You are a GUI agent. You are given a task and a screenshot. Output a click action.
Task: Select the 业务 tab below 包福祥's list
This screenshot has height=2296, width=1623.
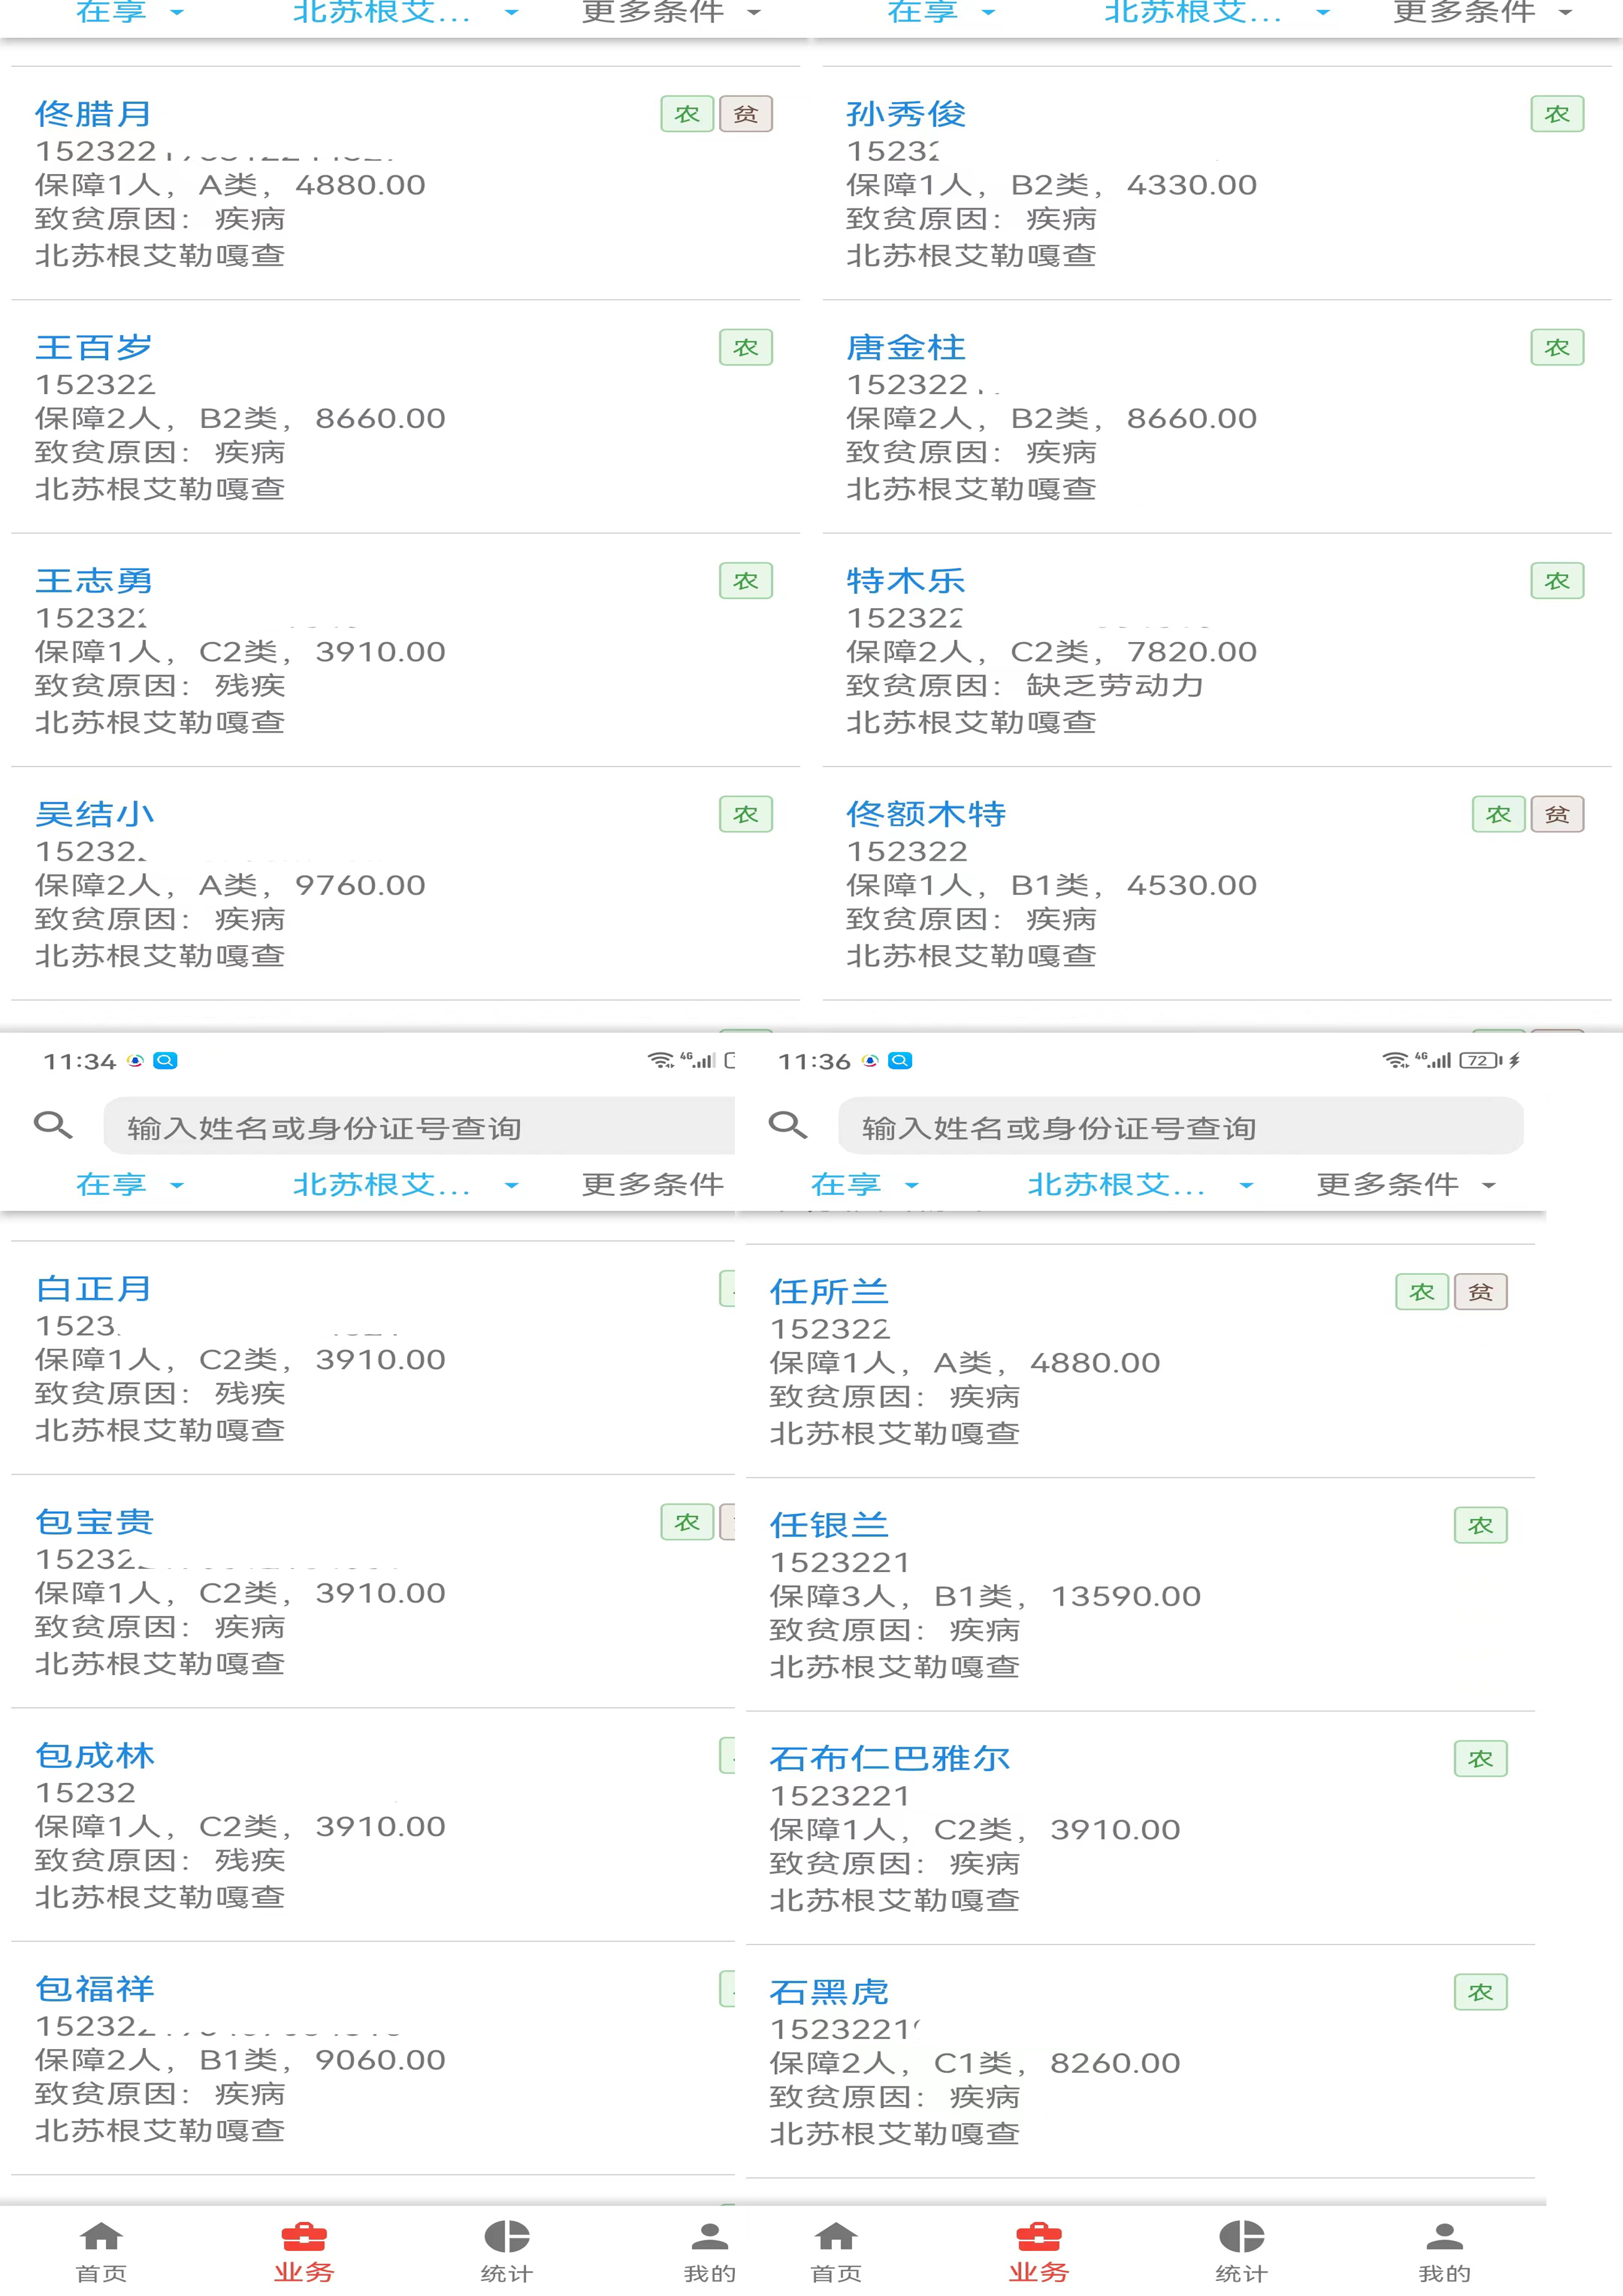304,2250
